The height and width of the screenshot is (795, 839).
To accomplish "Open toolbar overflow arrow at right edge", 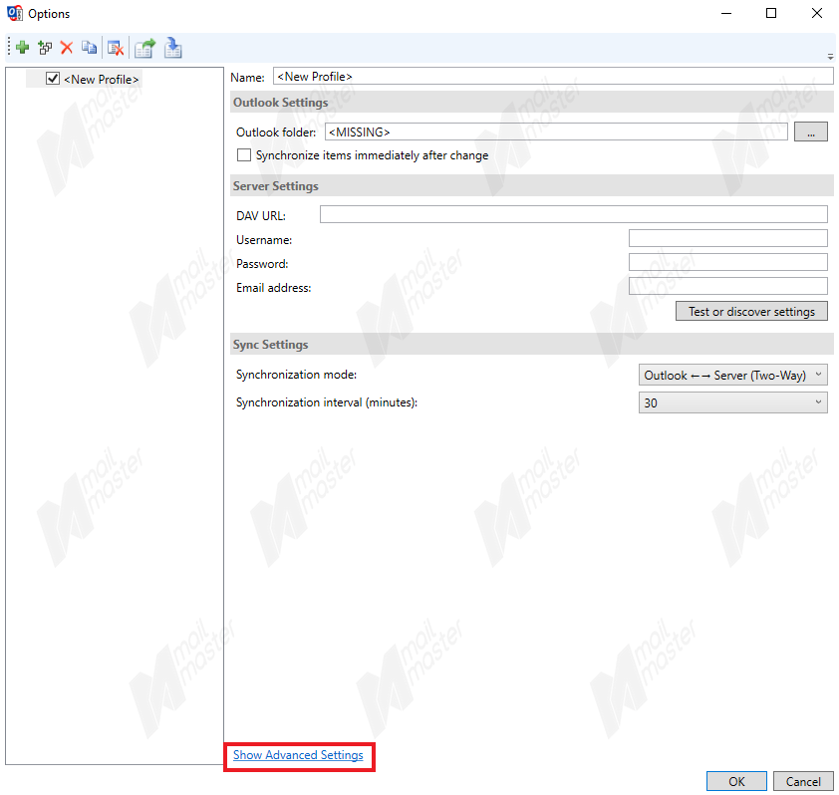I will coord(830,56).
